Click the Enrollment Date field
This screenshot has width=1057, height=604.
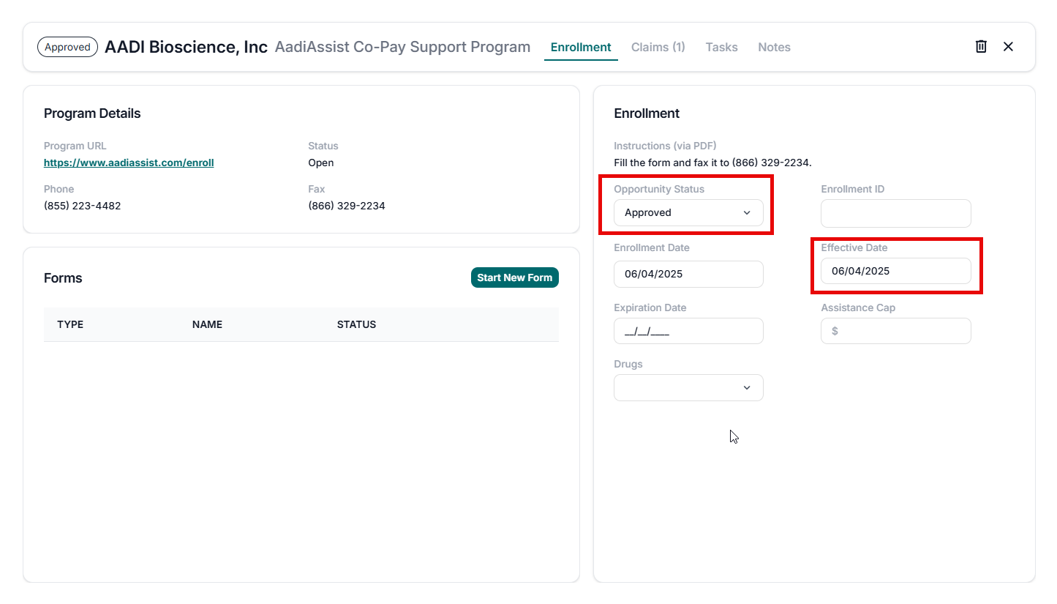(688, 274)
